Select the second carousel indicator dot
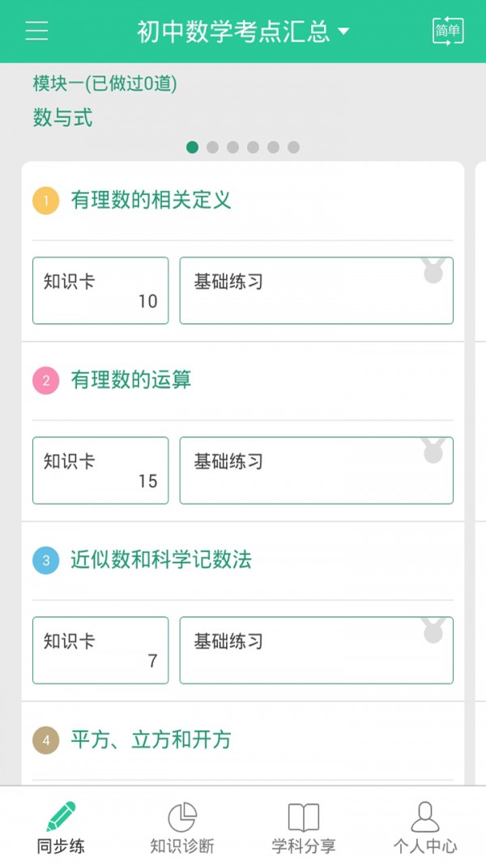 (x=212, y=148)
